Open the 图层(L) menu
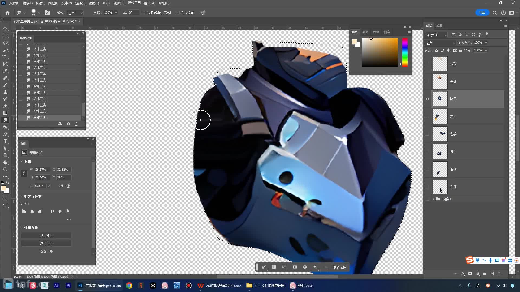 point(53,3)
